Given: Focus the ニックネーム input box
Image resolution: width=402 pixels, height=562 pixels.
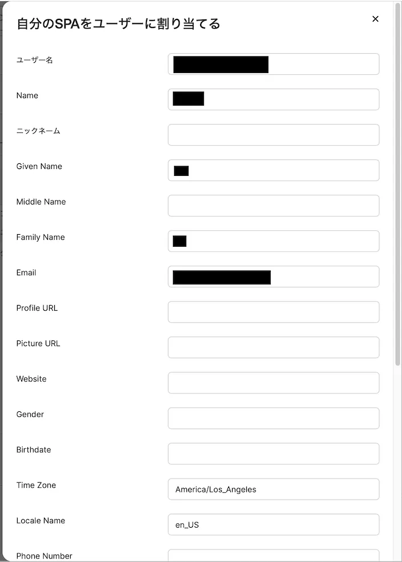Looking at the screenshot, I should [274, 135].
